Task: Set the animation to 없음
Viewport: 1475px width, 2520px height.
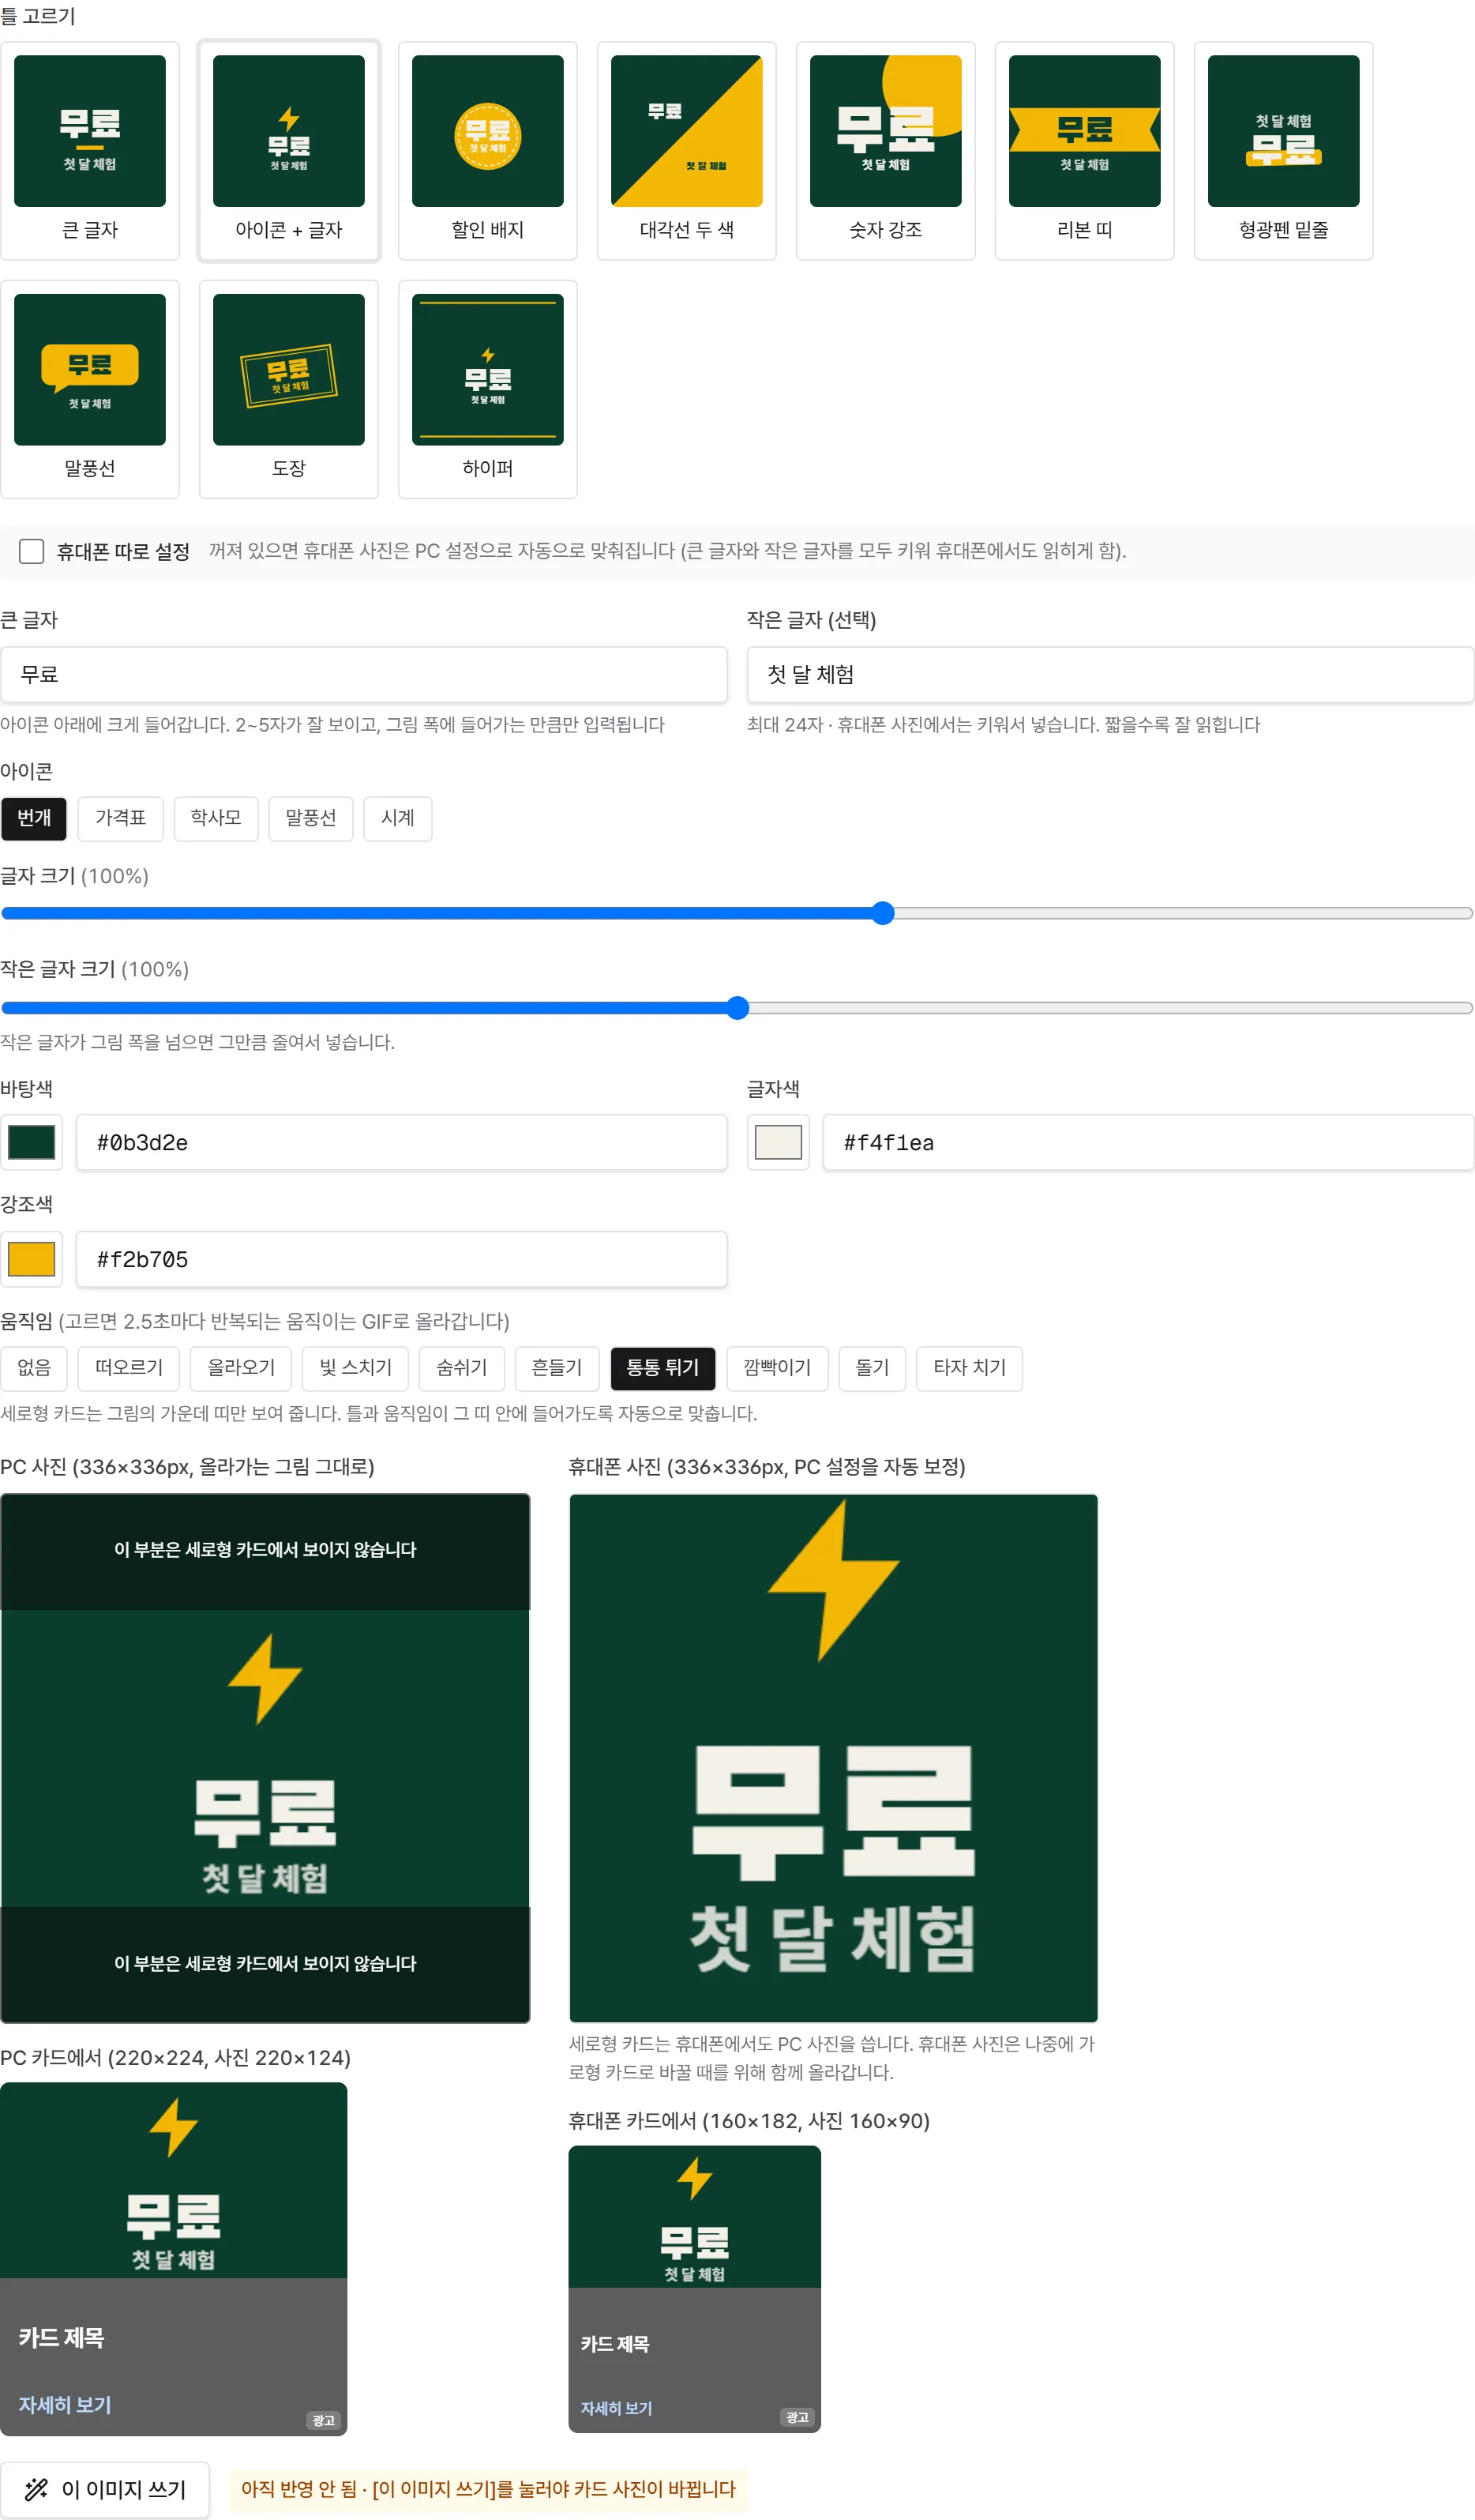Action: coord(34,1368)
